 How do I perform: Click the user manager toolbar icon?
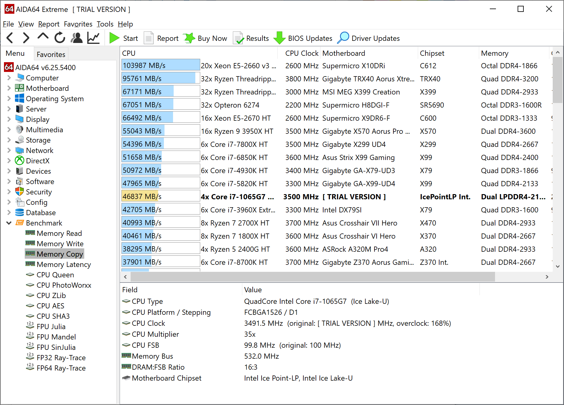(77, 38)
